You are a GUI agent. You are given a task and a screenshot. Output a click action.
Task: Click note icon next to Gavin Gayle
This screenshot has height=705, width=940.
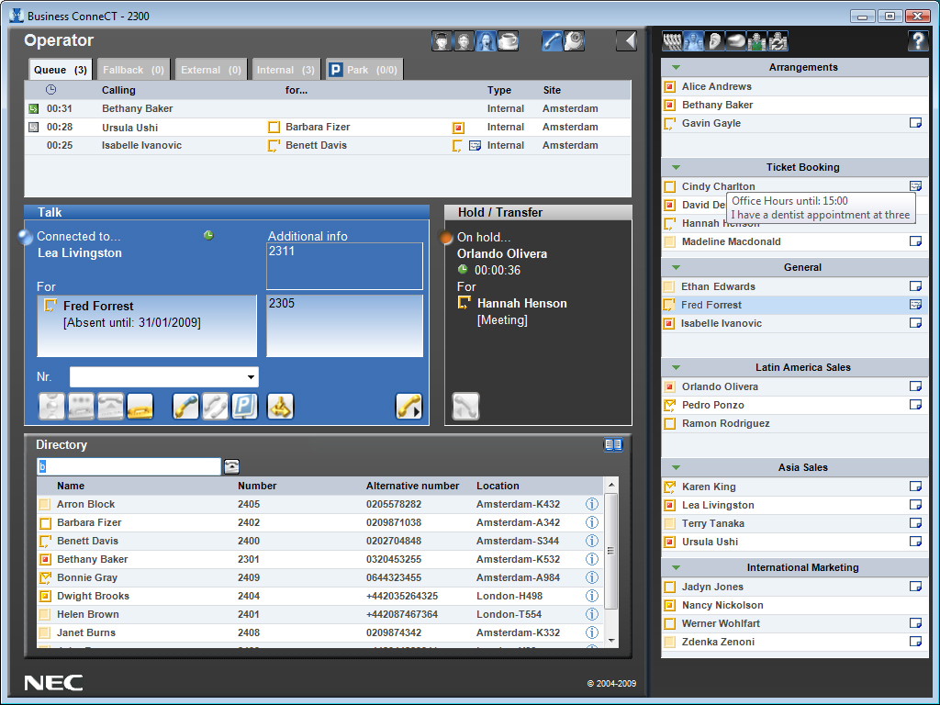coord(915,123)
